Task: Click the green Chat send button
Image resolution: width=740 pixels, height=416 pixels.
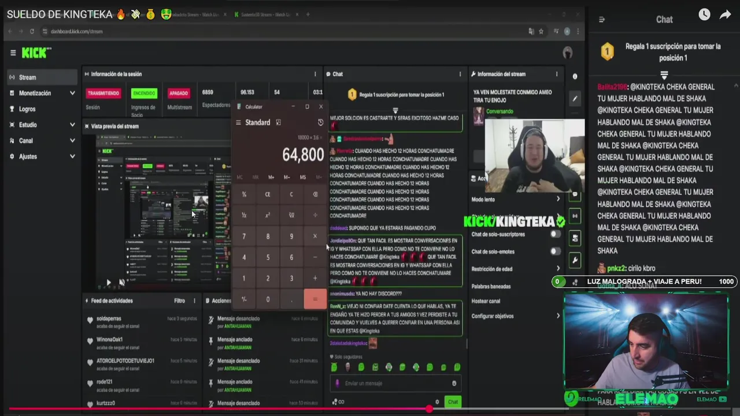Action: 453,402
